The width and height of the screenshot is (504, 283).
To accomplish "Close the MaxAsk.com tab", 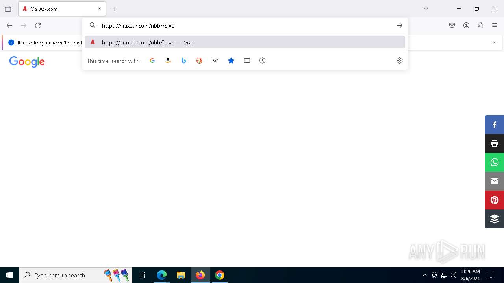I will [99, 9].
